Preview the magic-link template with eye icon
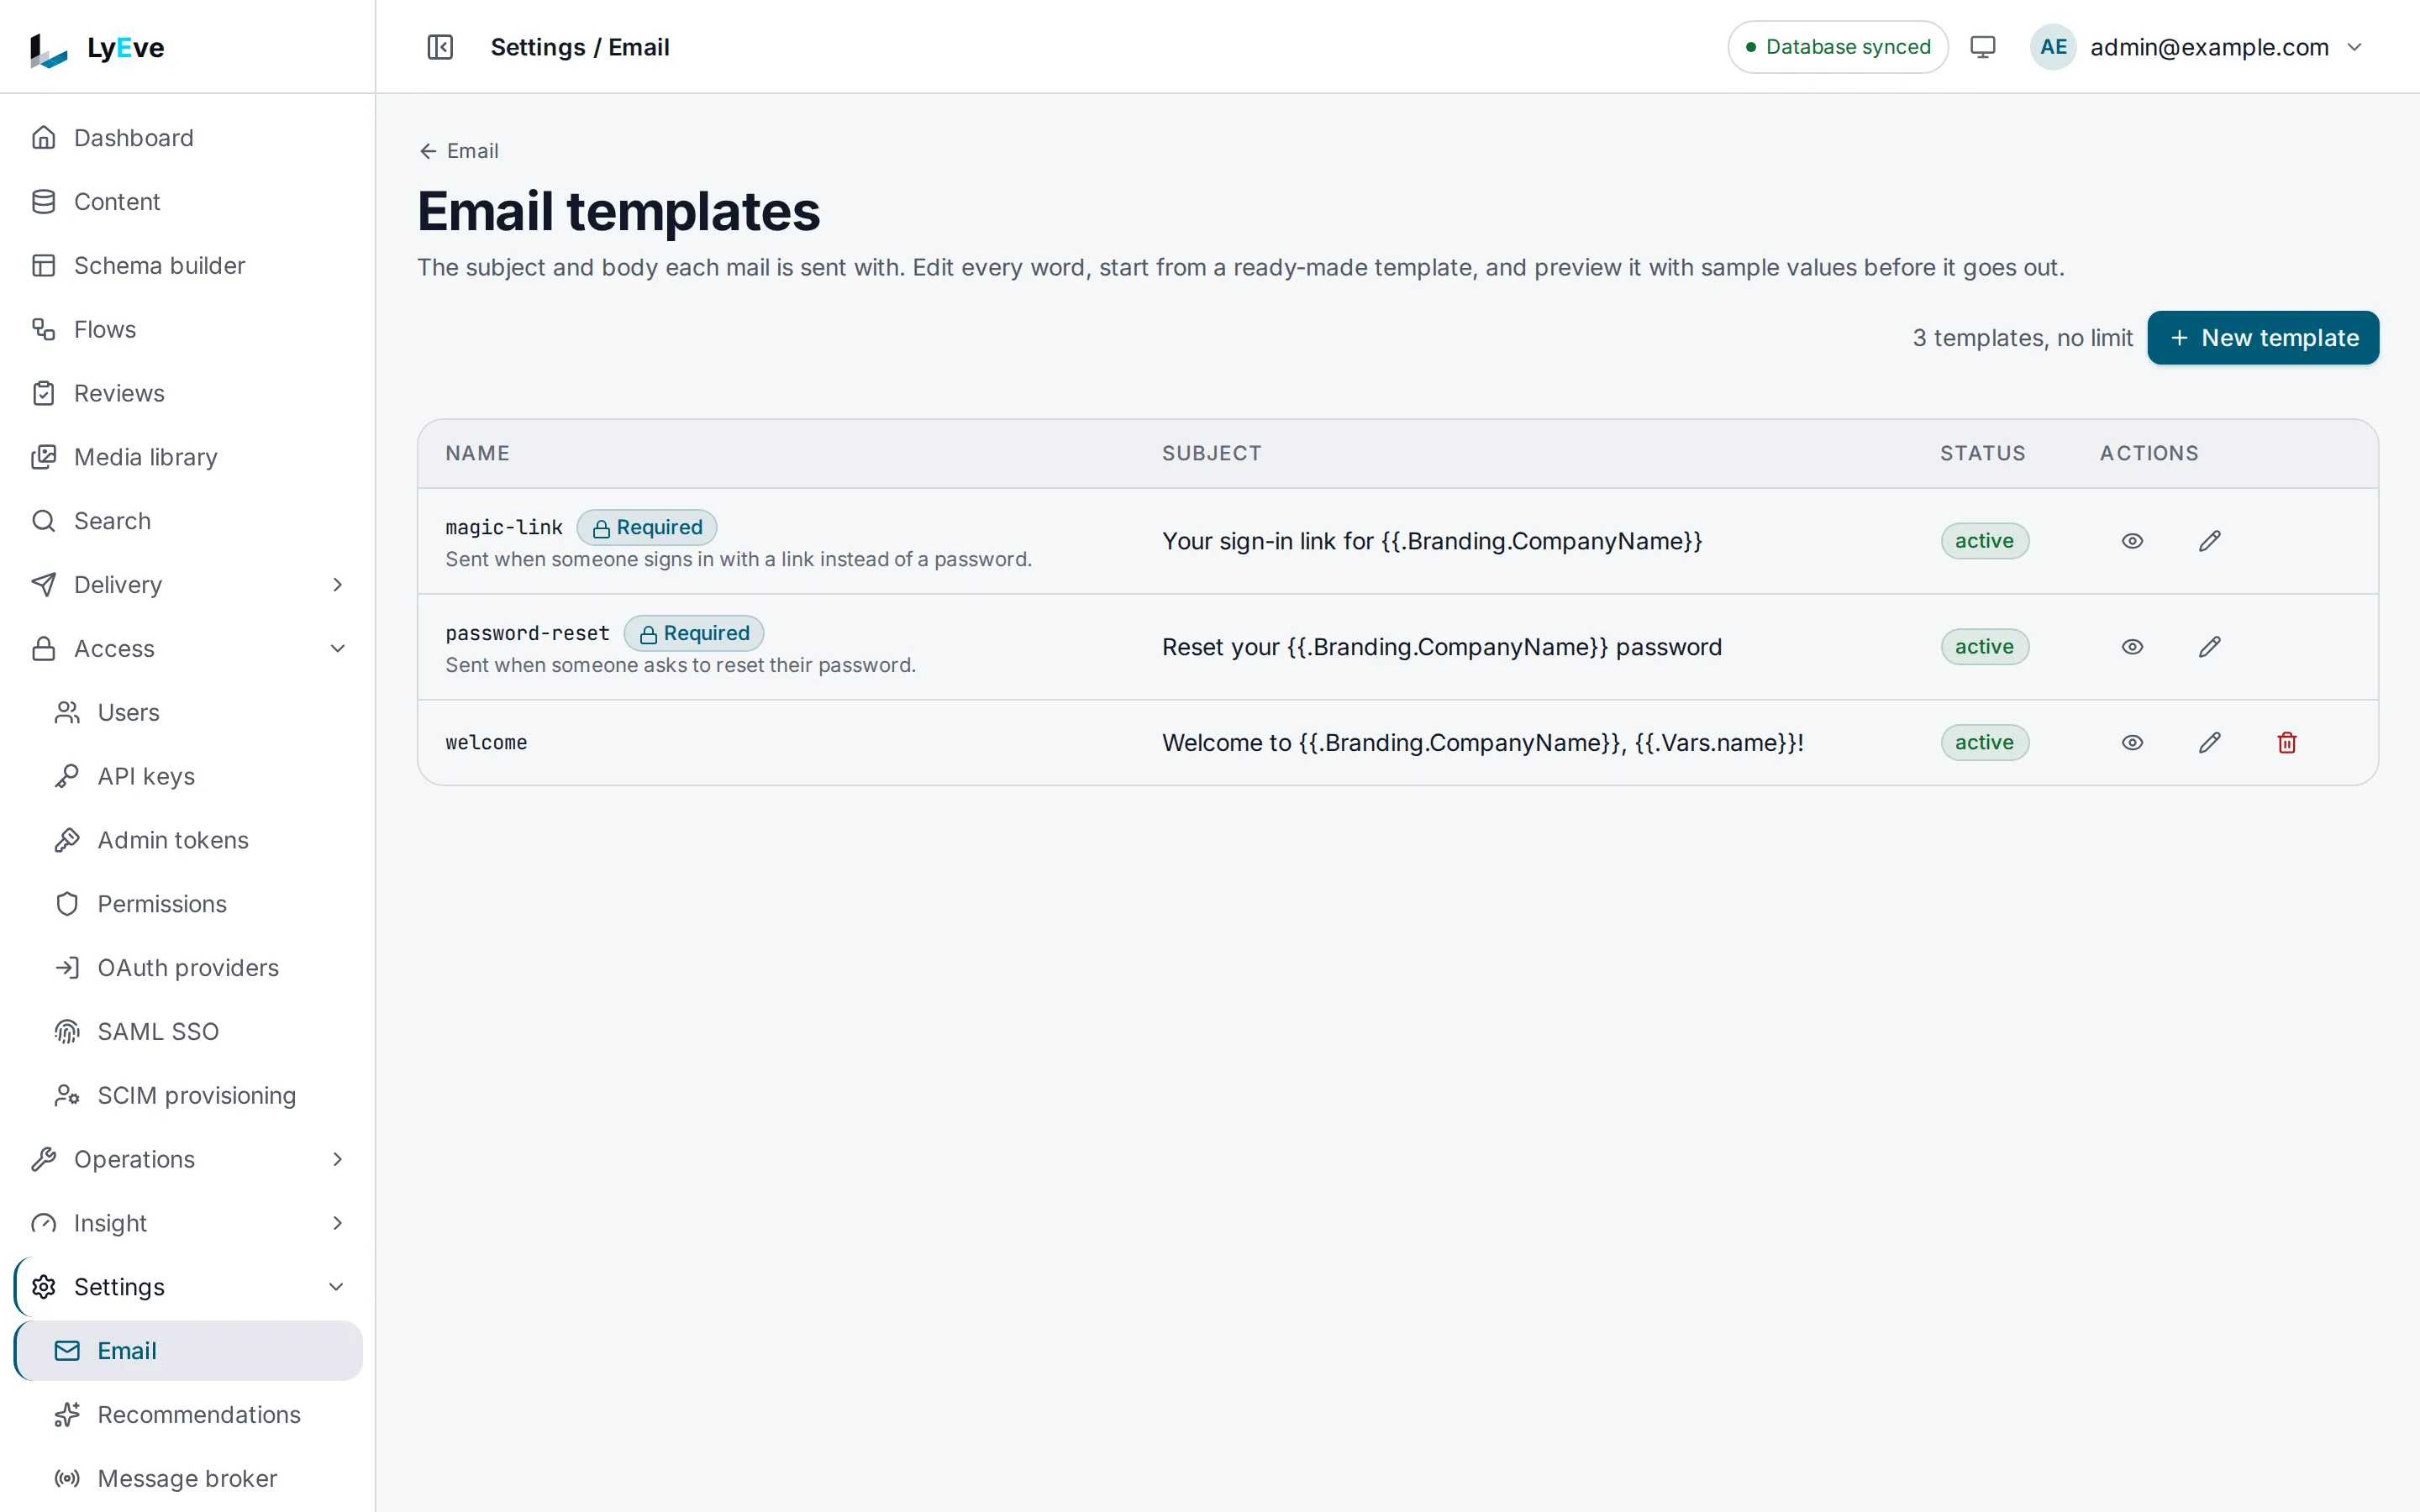The width and height of the screenshot is (2420, 1512). (x=2132, y=541)
